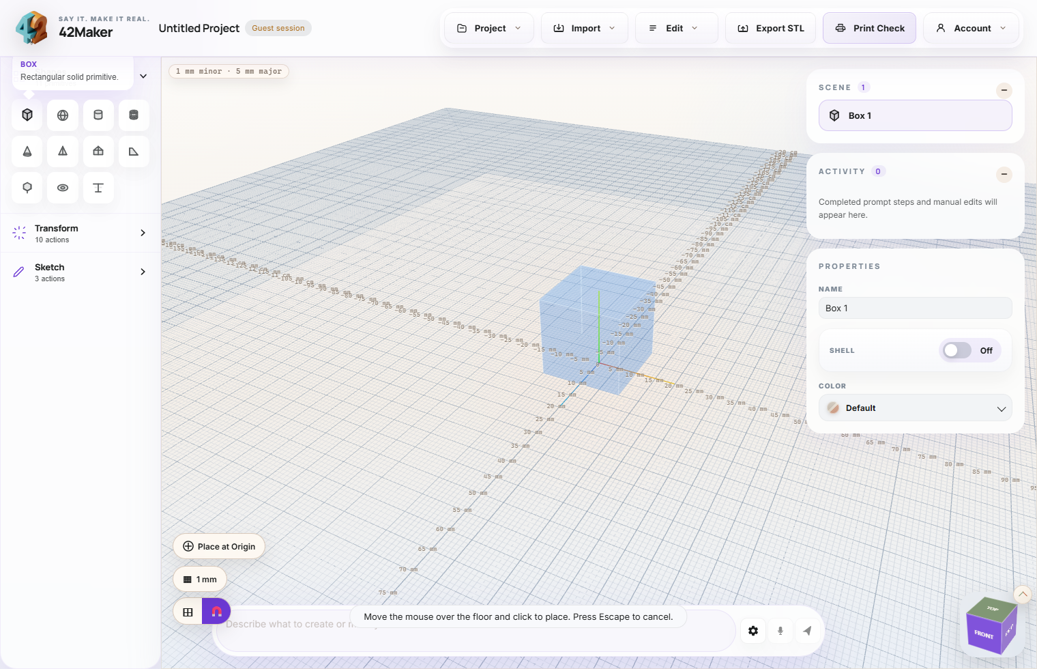Select the dark capsule/barrel shape tool
Image resolution: width=1037 pixels, height=669 pixels.
pos(134,115)
